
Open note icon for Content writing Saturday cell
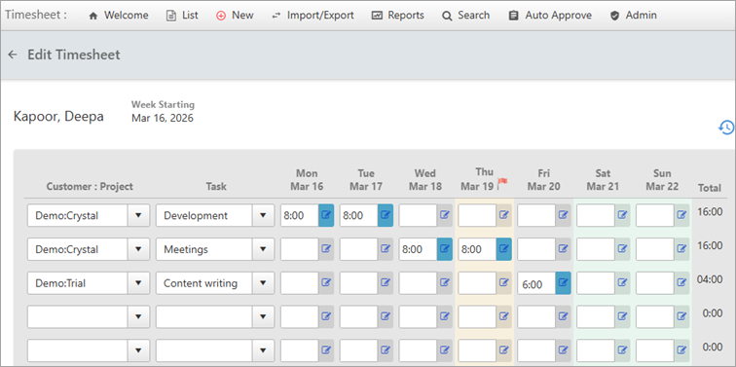tap(622, 283)
